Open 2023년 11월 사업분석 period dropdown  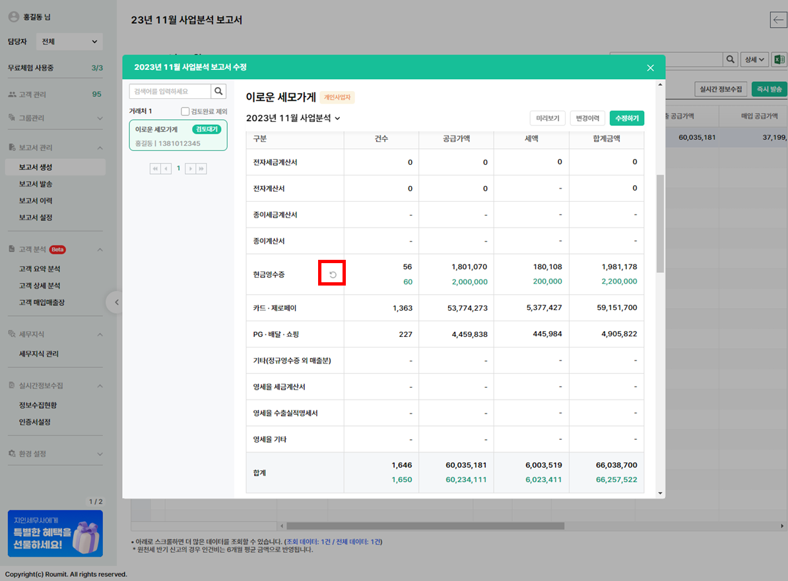click(x=293, y=119)
